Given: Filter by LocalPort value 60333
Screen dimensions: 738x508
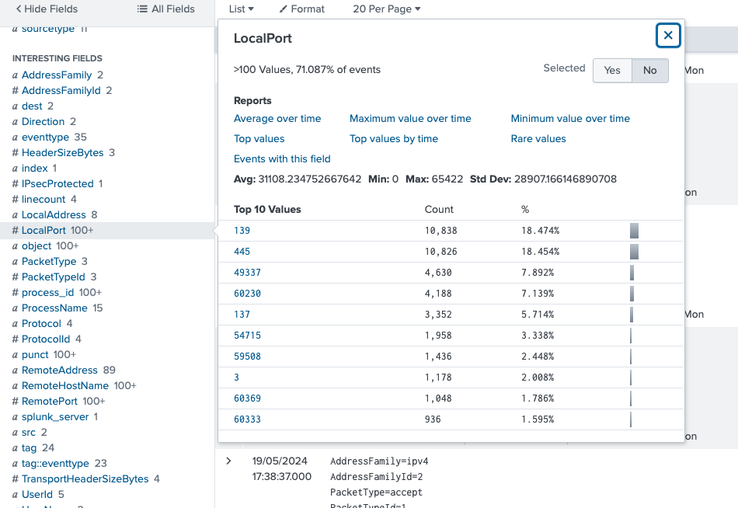Looking at the screenshot, I should [x=247, y=419].
